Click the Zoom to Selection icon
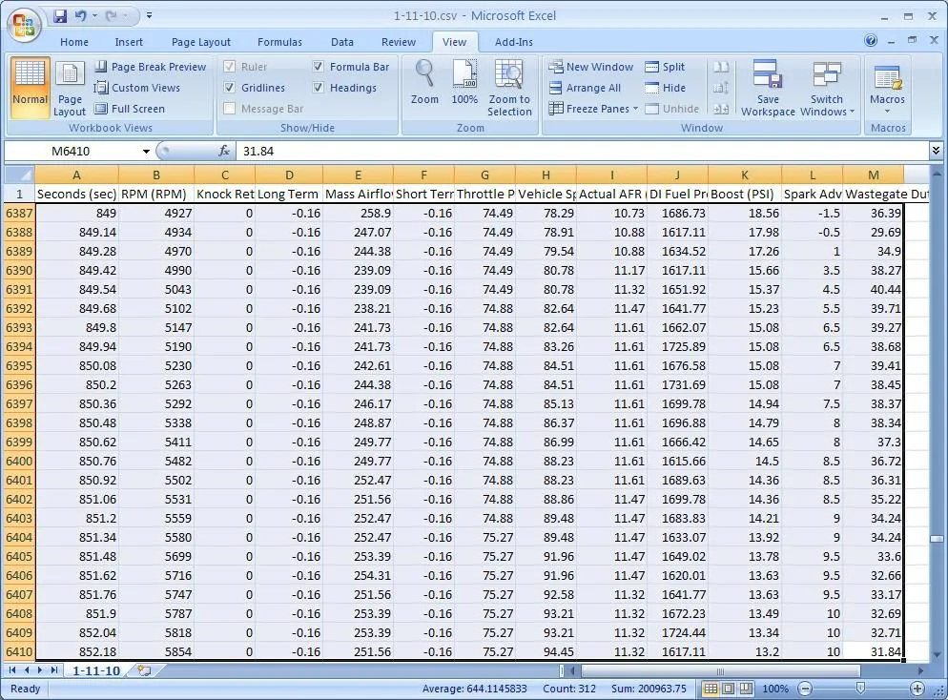This screenshot has width=948, height=700. 509,88
